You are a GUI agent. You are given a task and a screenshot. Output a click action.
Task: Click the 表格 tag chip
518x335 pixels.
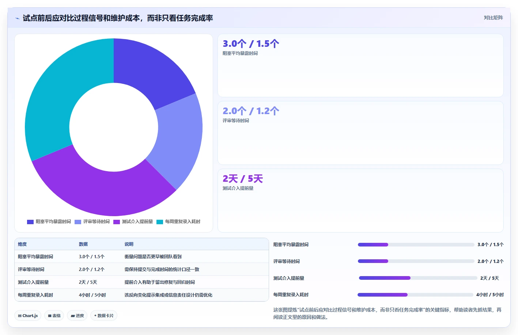[x=54, y=316]
